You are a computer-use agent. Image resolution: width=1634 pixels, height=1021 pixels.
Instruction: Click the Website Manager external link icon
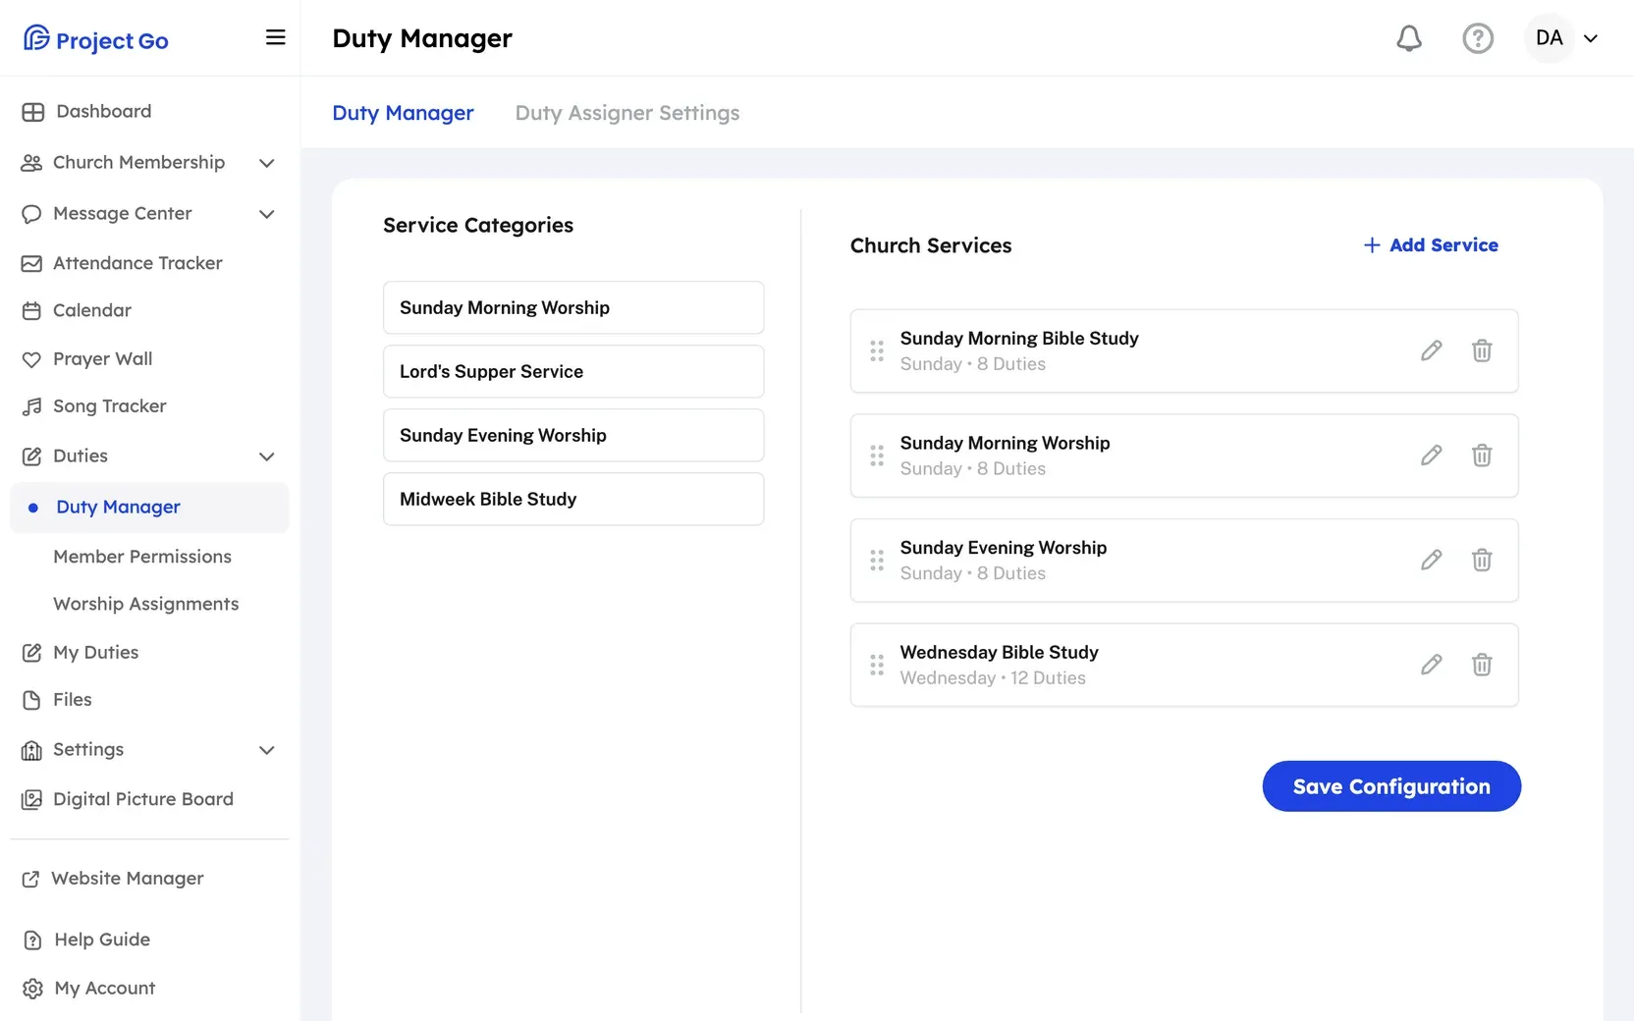pyautogui.click(x=31, y=880)
